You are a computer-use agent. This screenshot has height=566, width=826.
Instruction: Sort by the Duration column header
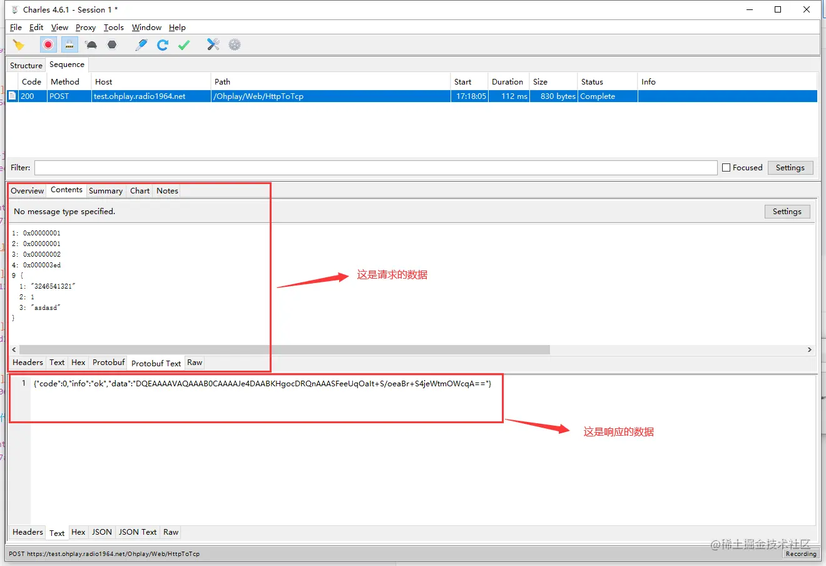coord(507,82)
